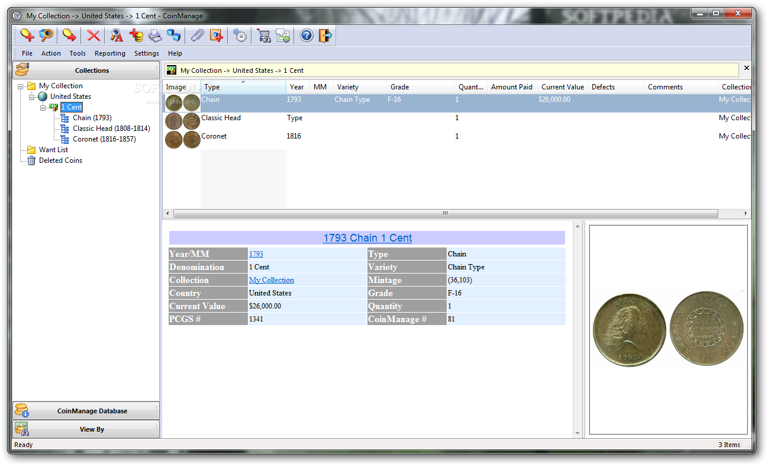Screen dimensions: 768x466
Task: Click the breadcrumb bar picture icon
Action: pyautogui.click(x=171, y=70)
